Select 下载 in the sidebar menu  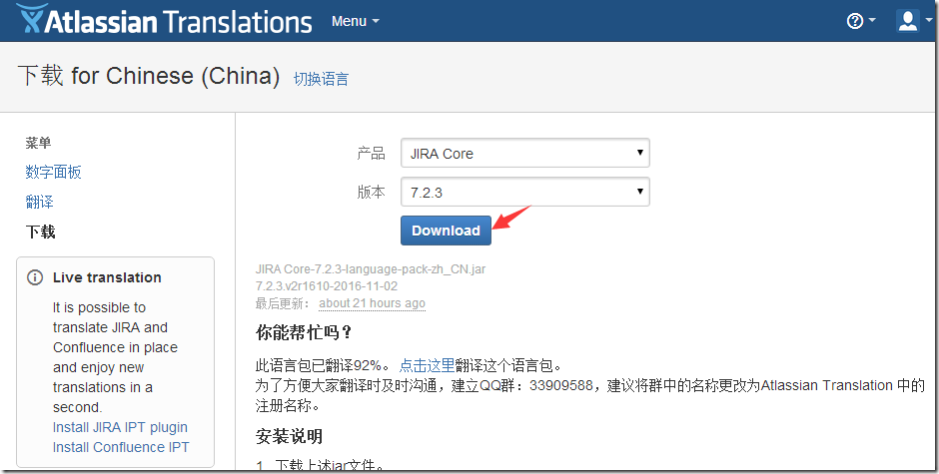tap(40, 232)
